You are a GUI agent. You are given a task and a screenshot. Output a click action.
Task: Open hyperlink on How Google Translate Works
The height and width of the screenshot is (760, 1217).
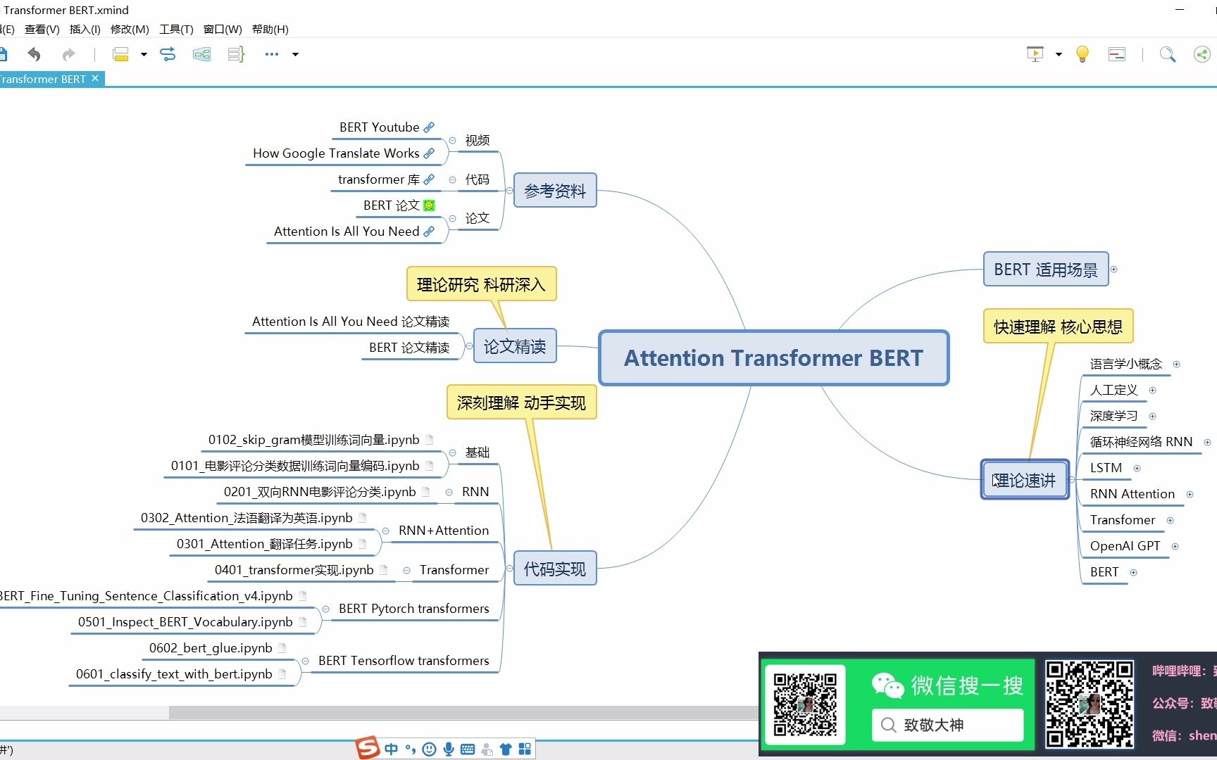(x=429, y=153)
